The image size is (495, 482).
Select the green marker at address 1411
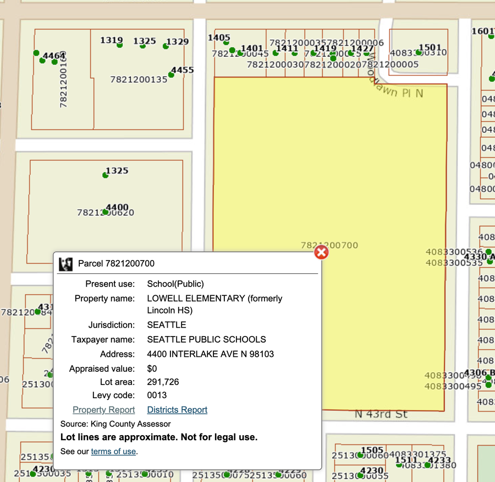276,53
